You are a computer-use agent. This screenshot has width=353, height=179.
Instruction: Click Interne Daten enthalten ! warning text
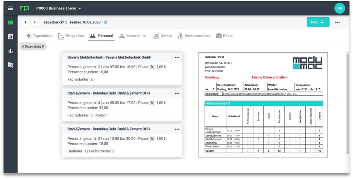tap(270, 77)
